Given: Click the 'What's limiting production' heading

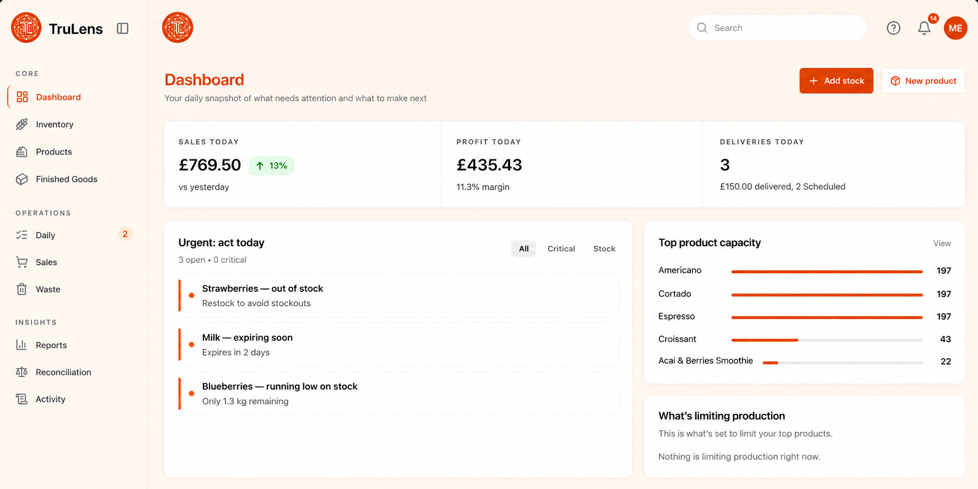Looking at the screenshot, I should (722, 416).
